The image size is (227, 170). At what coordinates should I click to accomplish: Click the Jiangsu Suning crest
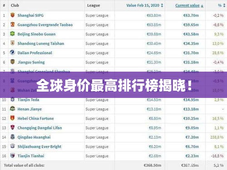pos(13,62)
